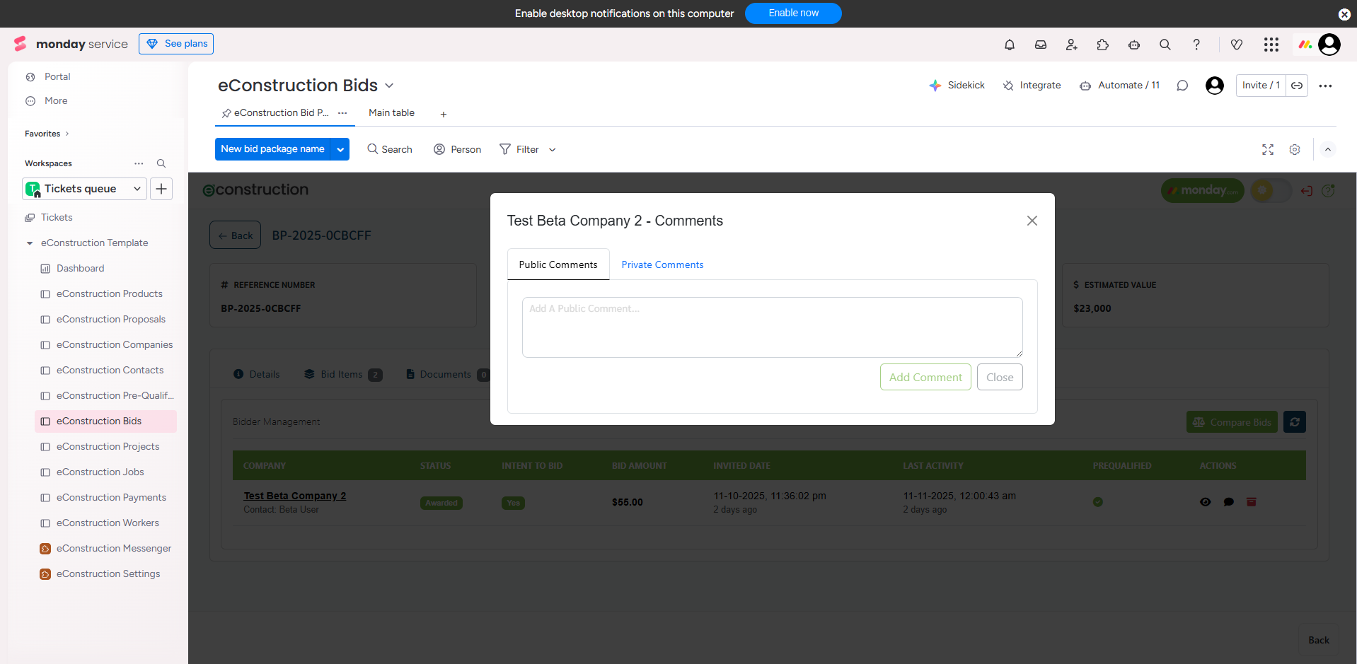Screen dimensions: 1357x664
Task: Switch to the Private Comments tab
Action: pos(662,264)
